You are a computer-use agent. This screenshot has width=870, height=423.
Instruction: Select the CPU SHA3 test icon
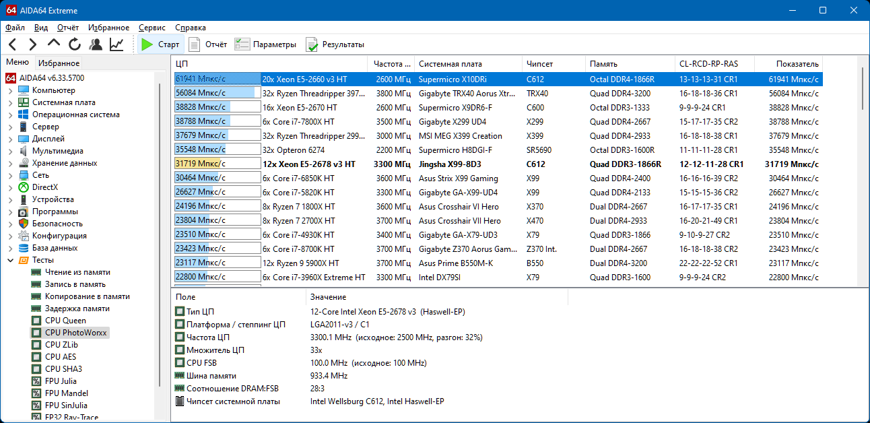click(x=36, y=369)
